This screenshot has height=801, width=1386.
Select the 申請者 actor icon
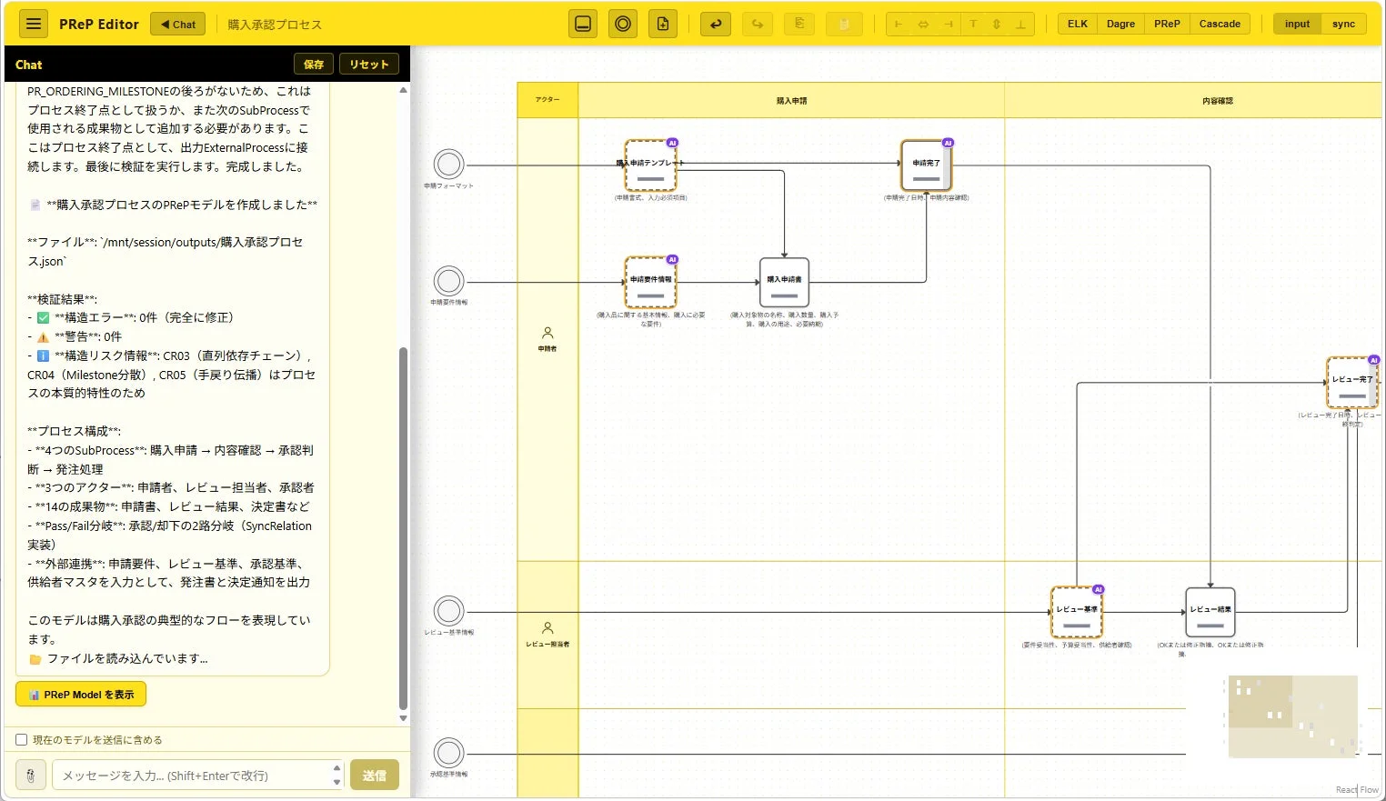(547, 333)
